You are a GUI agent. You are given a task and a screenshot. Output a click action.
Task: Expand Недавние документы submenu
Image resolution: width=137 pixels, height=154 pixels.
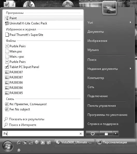click(x=130, y=69)
